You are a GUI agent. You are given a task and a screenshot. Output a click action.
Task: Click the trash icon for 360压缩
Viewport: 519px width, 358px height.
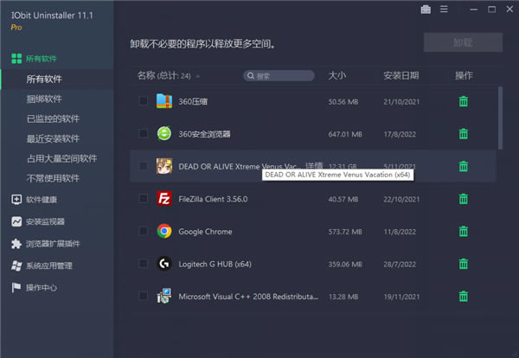[x=464, y=101]
